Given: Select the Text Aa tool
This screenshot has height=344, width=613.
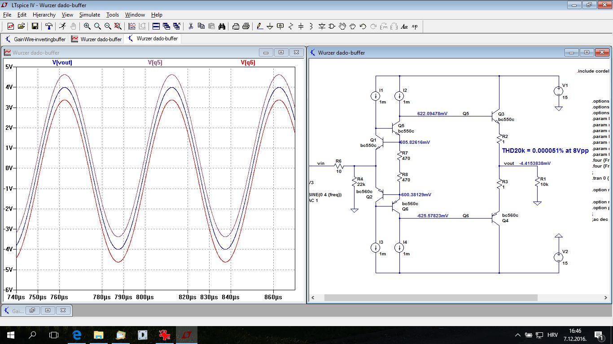Looking at the screenshot, I should pos(404,26).
